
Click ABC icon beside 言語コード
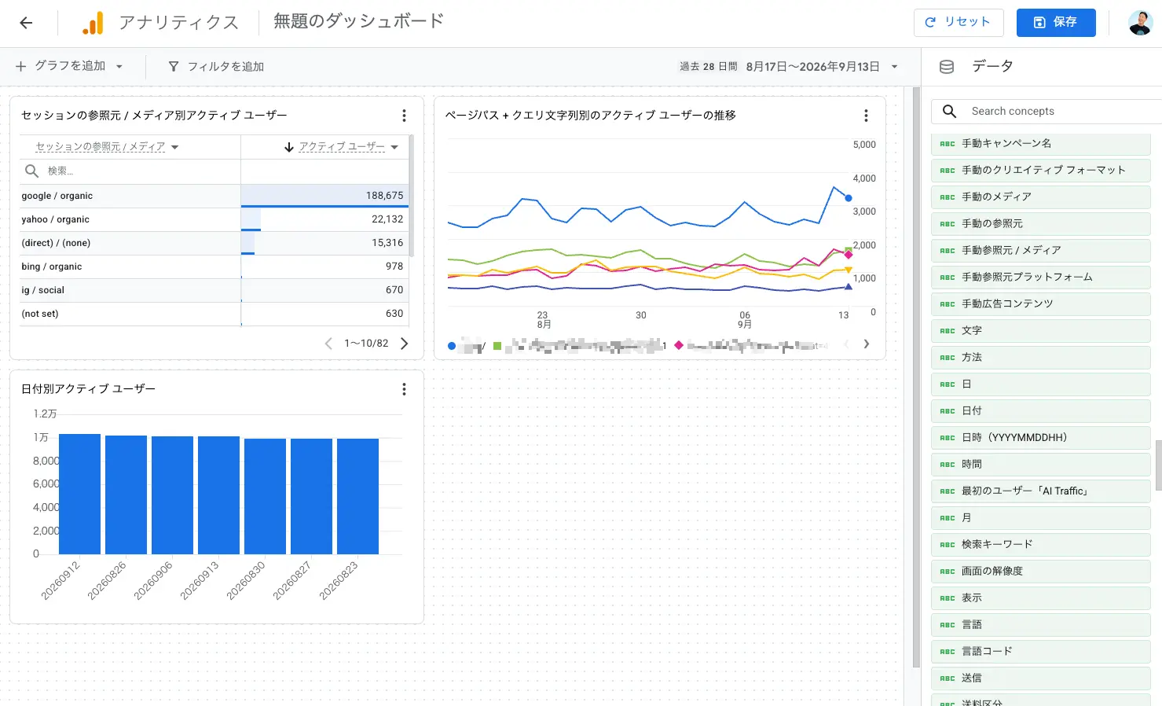coord(948,652)
